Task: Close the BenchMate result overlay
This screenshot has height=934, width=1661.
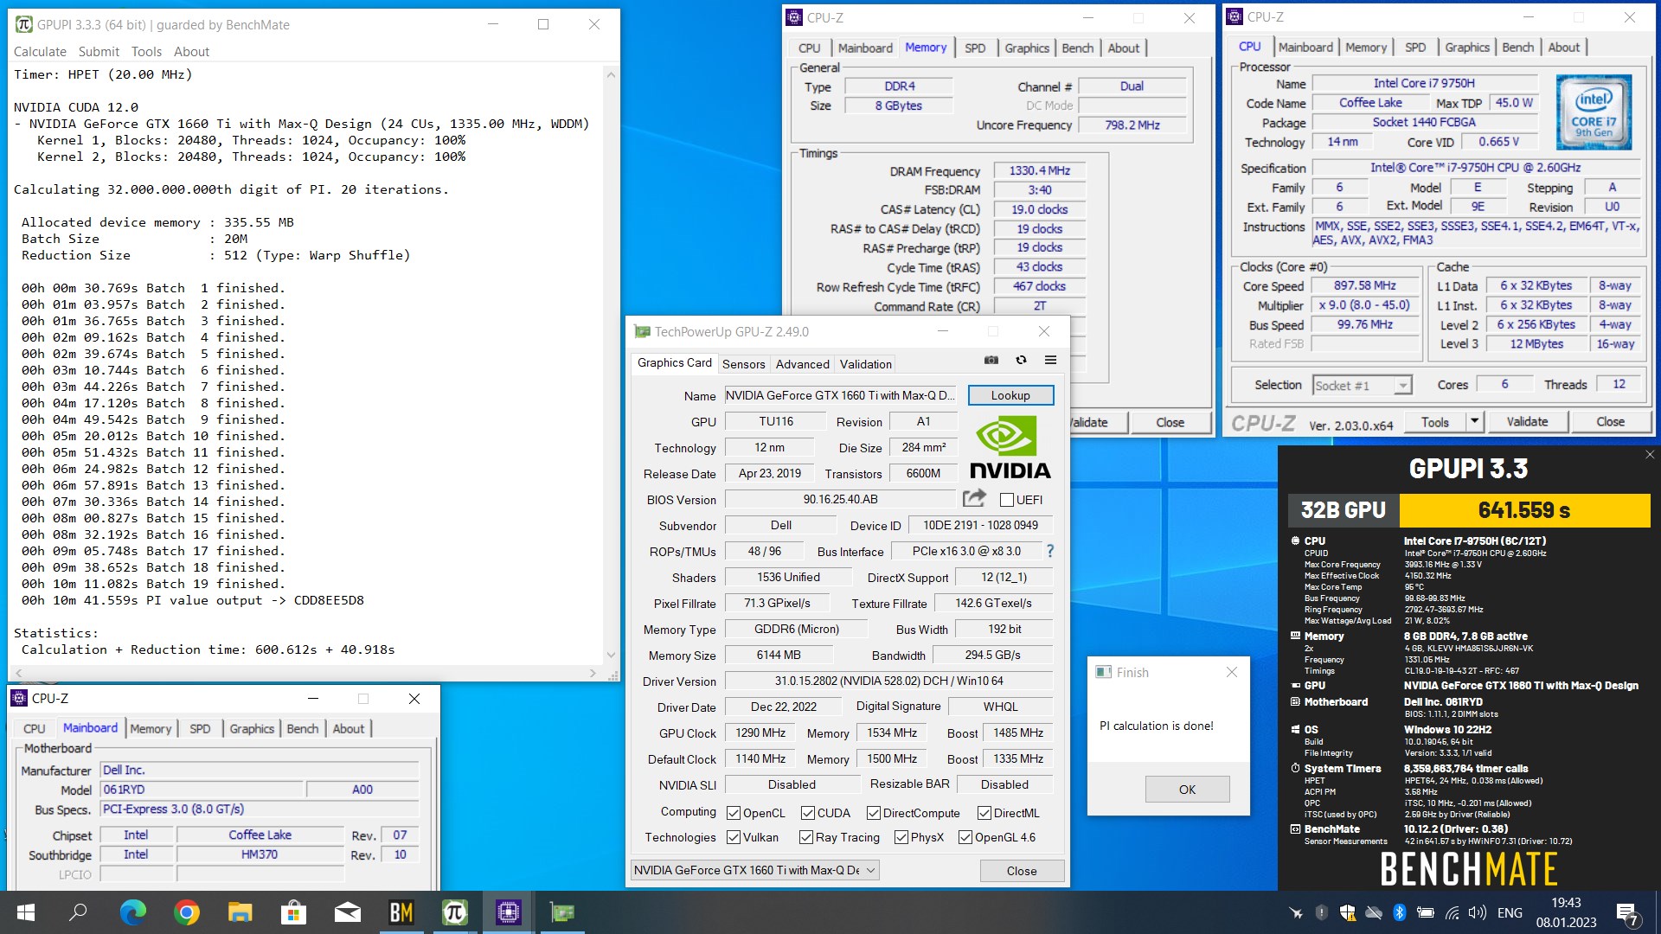Action: [1649, 454]
